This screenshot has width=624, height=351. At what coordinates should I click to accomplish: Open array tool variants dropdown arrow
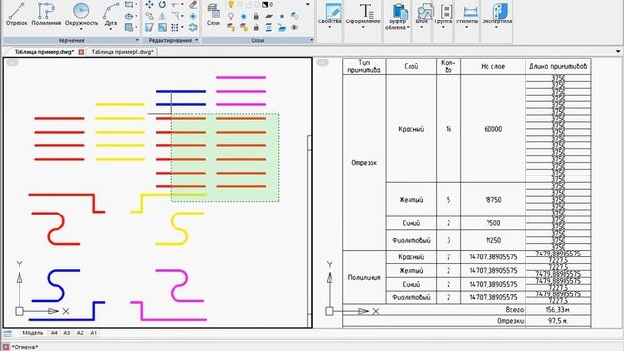(x=182, y=27)
